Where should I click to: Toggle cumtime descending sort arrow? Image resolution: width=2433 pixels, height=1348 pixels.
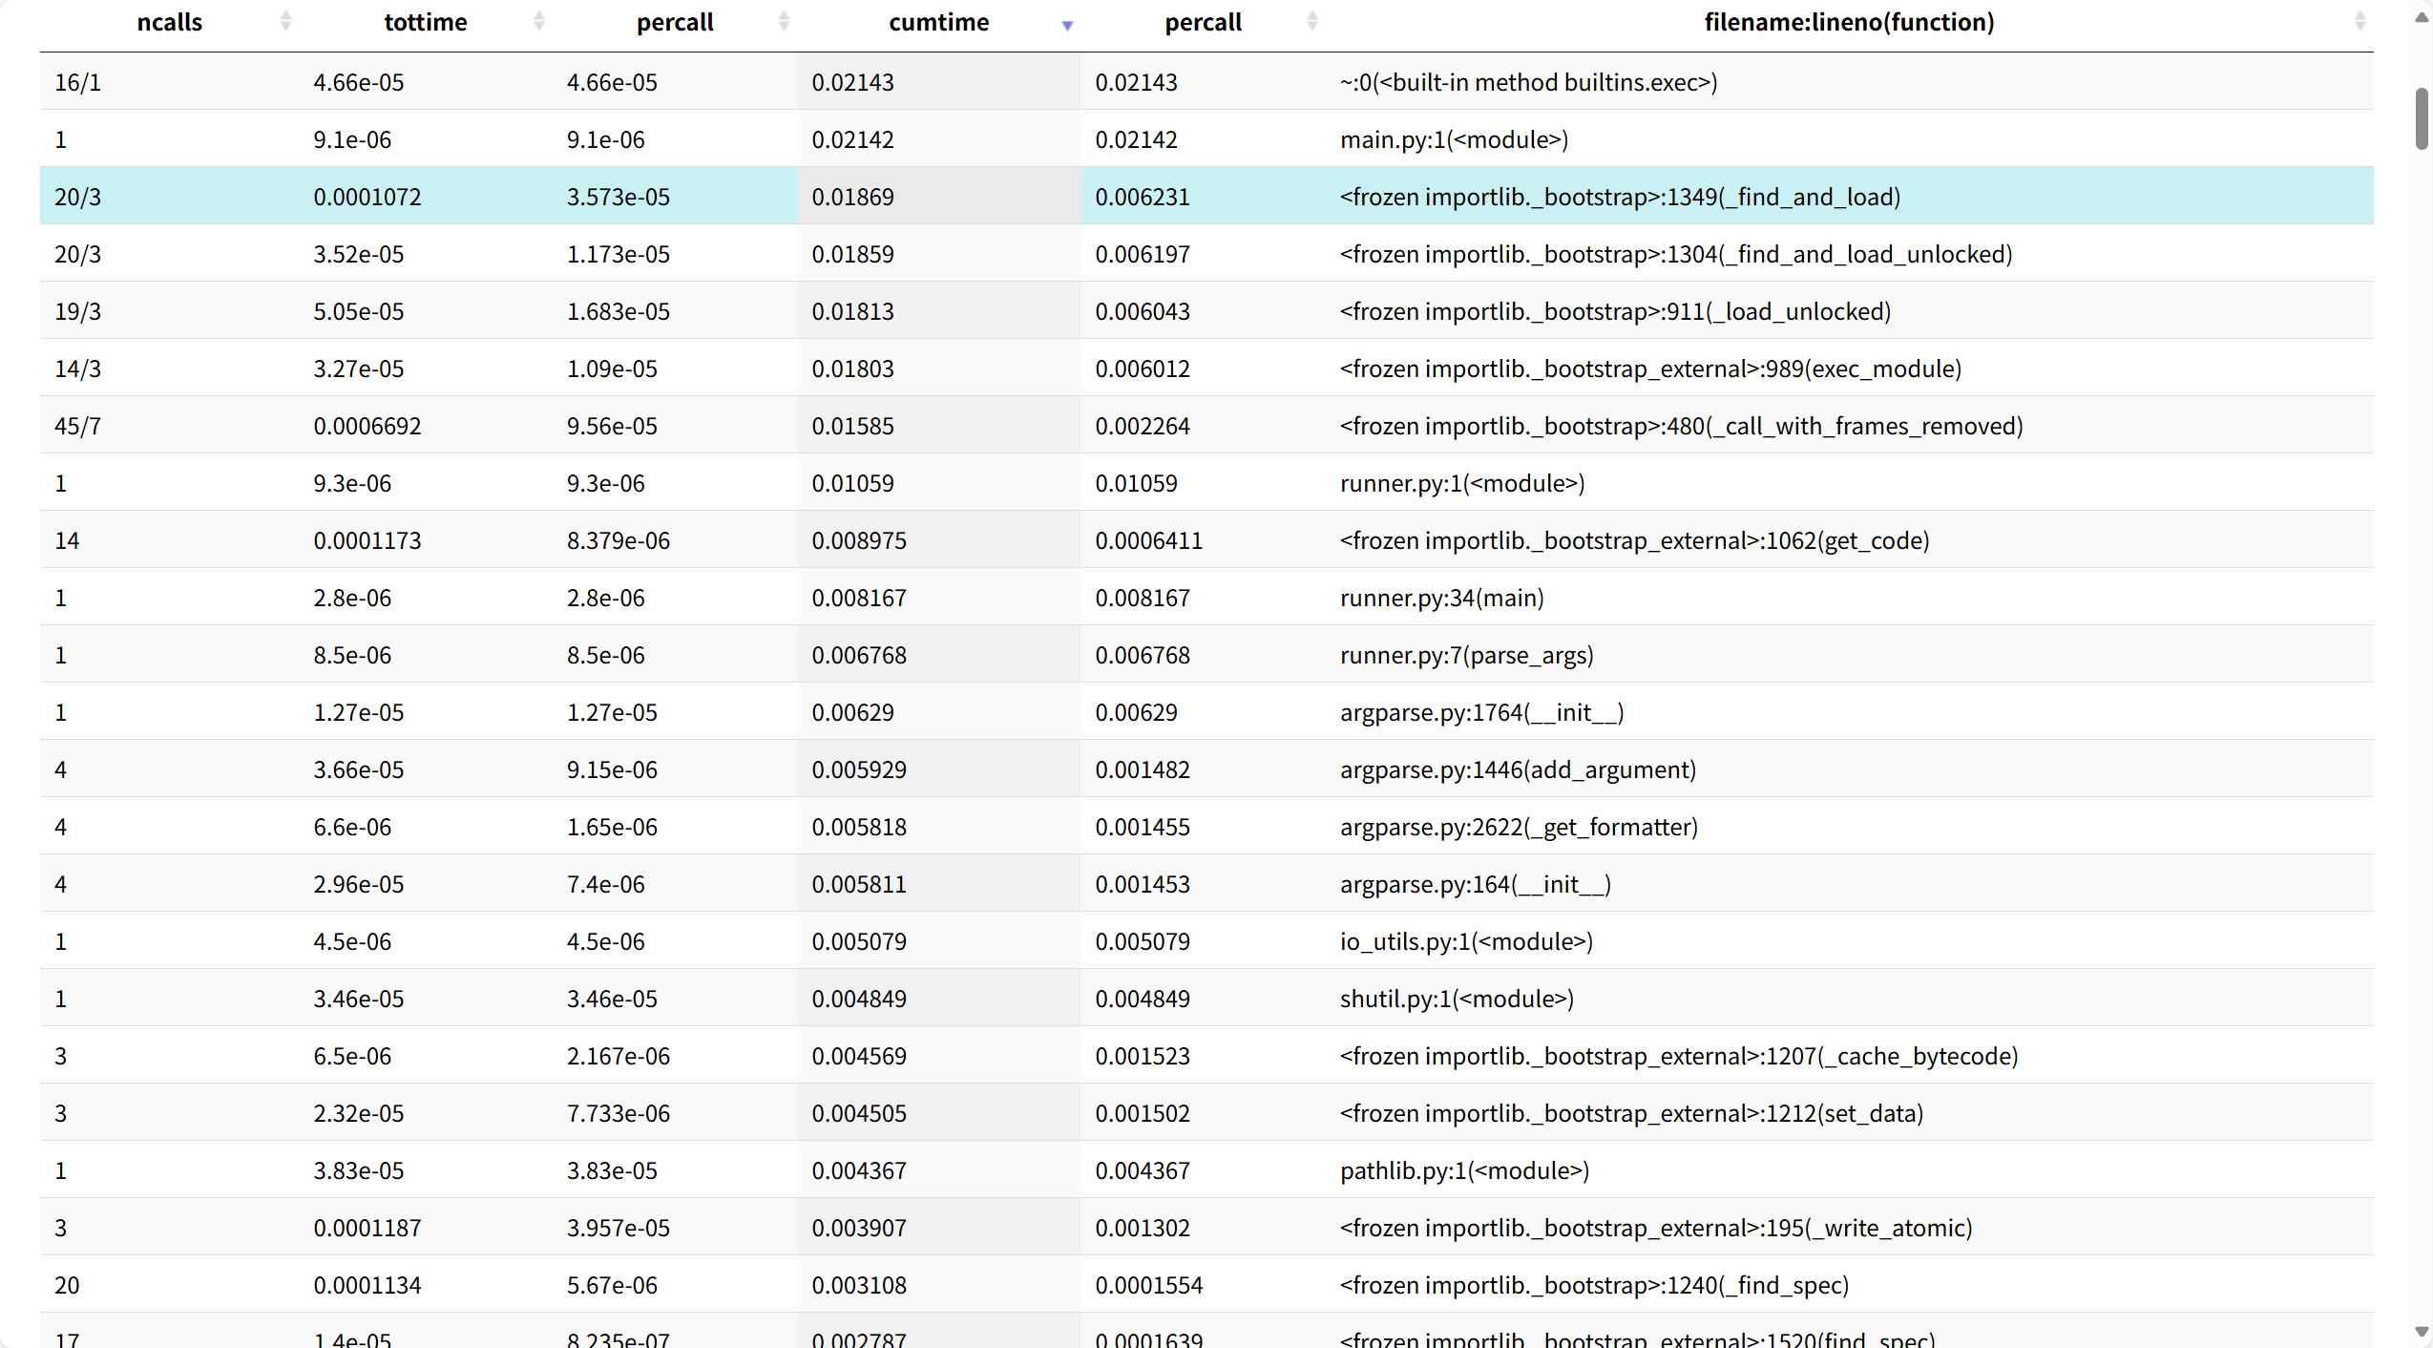(x=1067, y=25)
